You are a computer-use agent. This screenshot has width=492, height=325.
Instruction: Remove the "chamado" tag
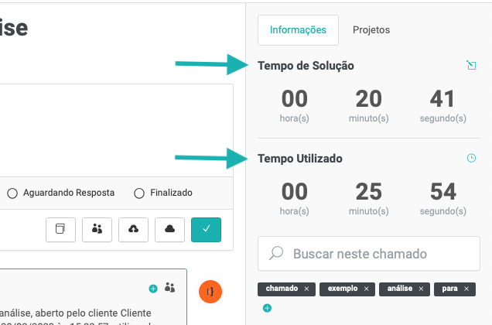pyautogui.click(x=306, y=289)
